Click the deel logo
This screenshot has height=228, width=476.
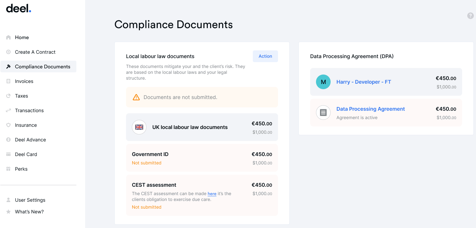point(19,8)
